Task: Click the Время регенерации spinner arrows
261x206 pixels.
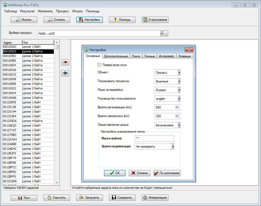Action: [x=177, y=108]
